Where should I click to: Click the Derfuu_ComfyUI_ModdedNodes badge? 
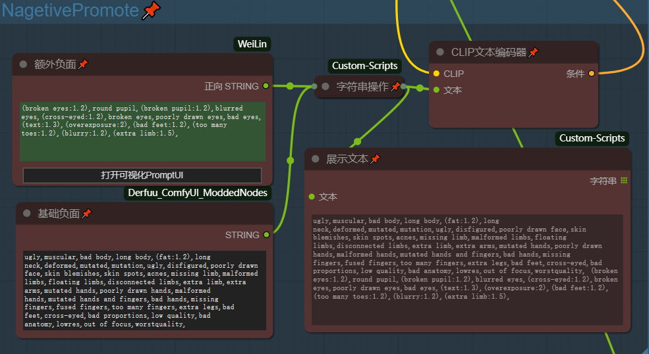tap(198, 193)
